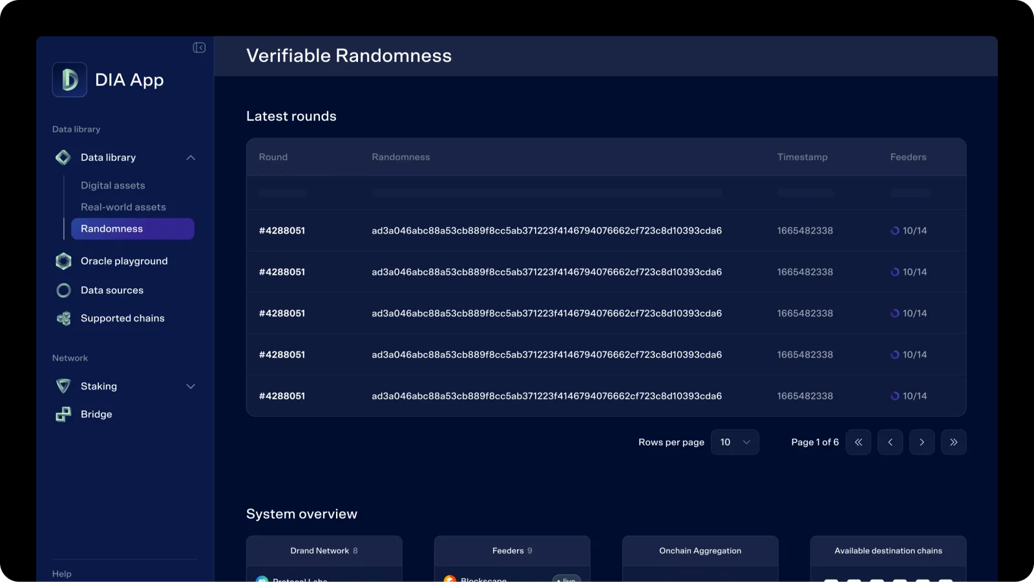Expand the Staking section chevron

point(191,386)
